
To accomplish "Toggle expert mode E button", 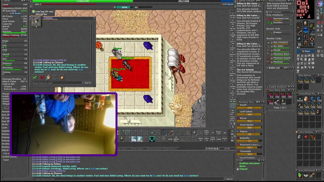I will pyautogui.click(x=321, y=30).
